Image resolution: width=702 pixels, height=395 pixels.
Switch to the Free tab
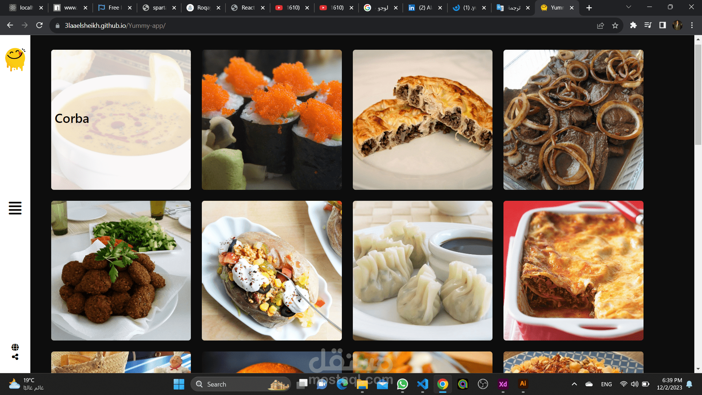click(114, 8)
